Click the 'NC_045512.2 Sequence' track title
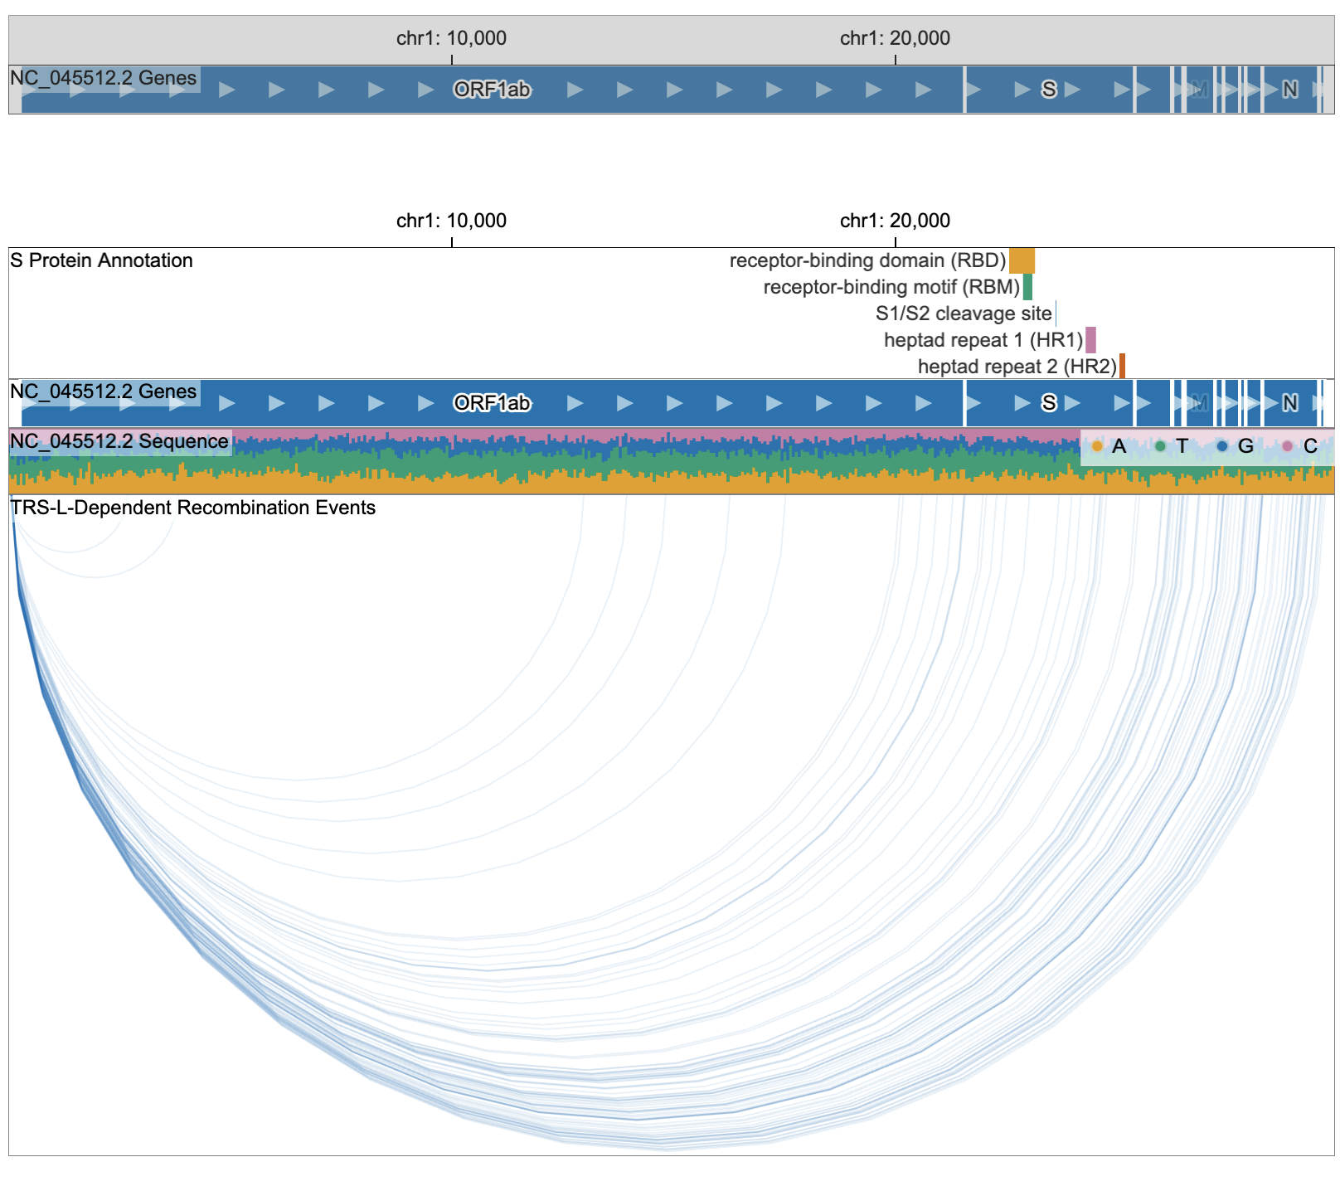 point(119,441)
